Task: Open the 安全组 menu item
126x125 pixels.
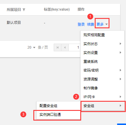Action: click(102, 106)
